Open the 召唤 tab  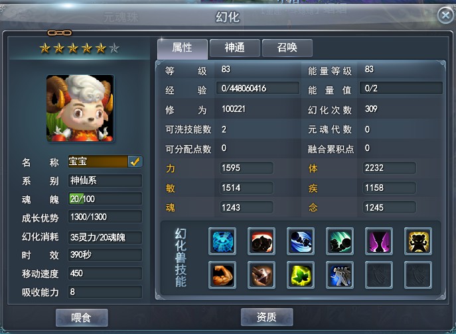click(x=287, y=48)
